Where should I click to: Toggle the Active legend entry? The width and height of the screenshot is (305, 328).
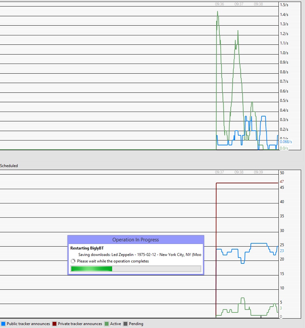click(111, 323)
